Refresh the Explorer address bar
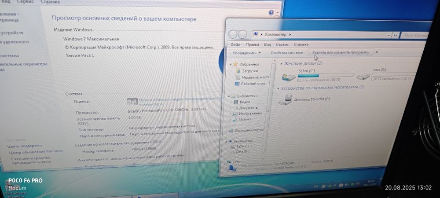This screenshot has height=198, width=440. tap(396, 35)
